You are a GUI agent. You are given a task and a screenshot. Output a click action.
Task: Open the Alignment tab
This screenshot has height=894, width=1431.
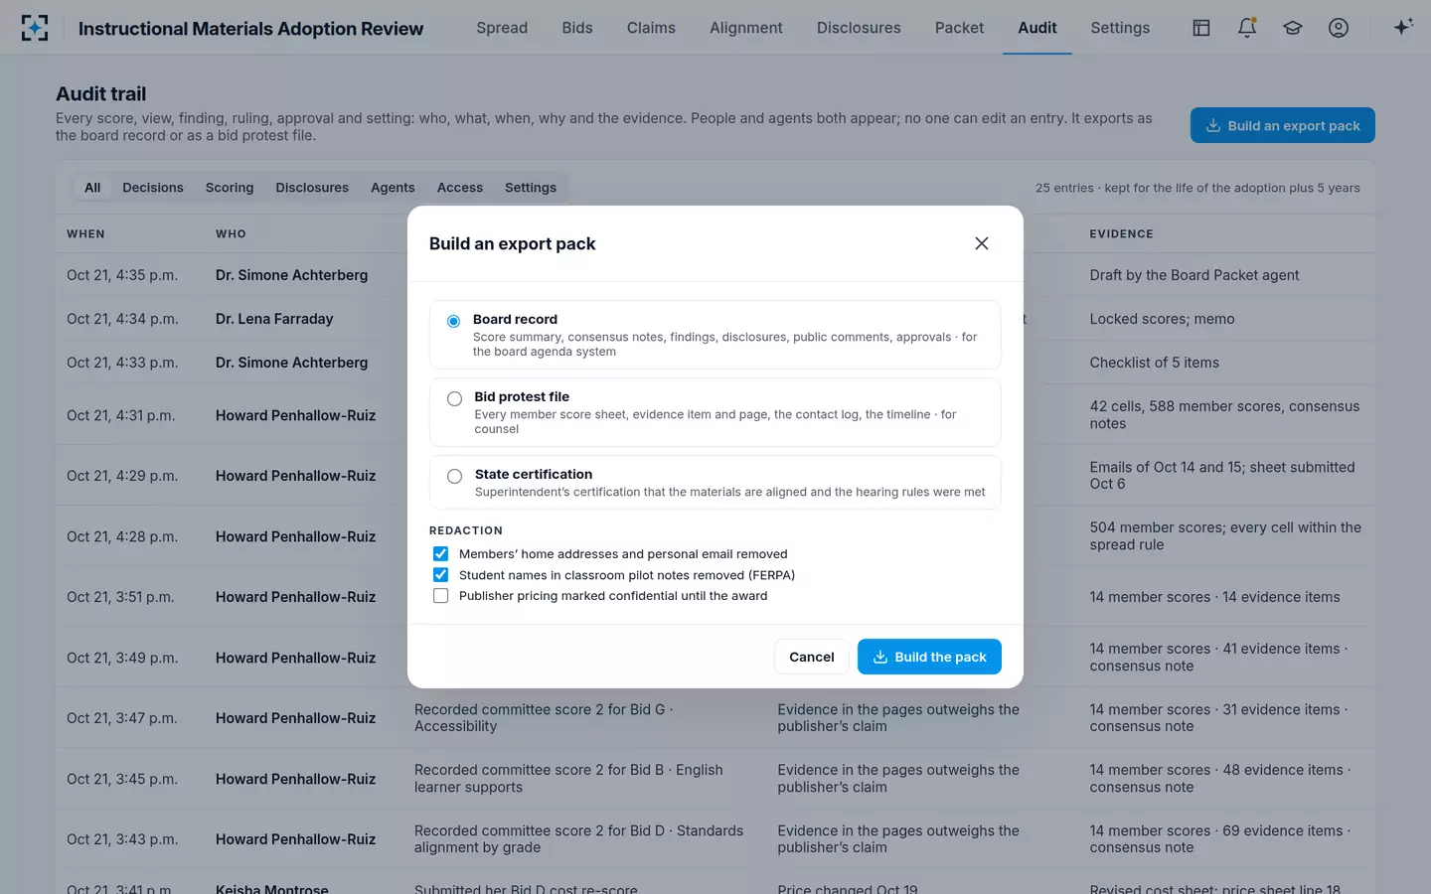point(746,28)
